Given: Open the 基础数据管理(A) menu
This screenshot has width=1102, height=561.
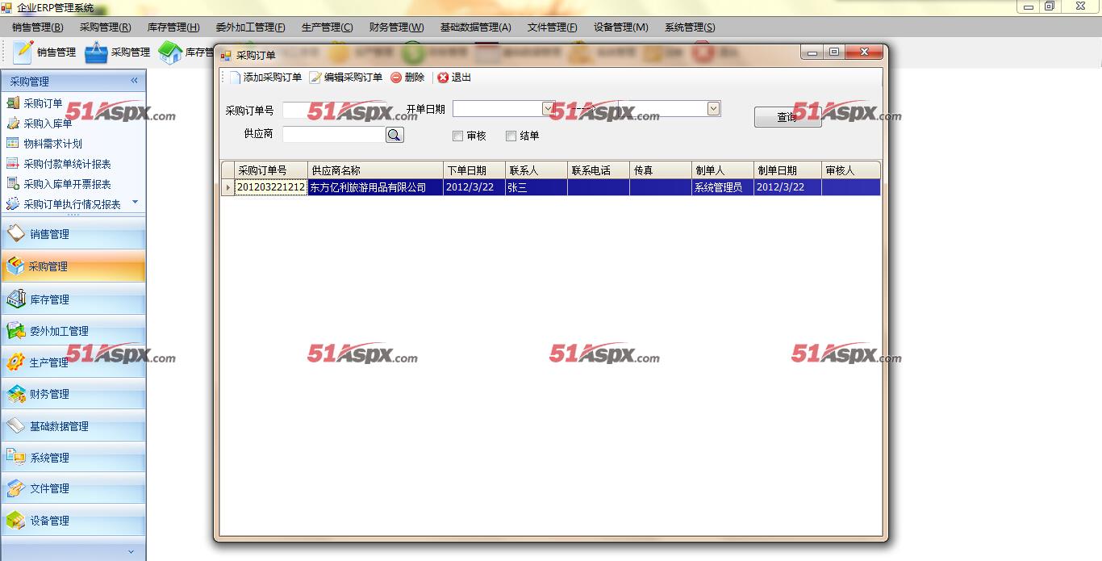Looking at the screenshot, I should pyautogui.click(x=476, y=27).
